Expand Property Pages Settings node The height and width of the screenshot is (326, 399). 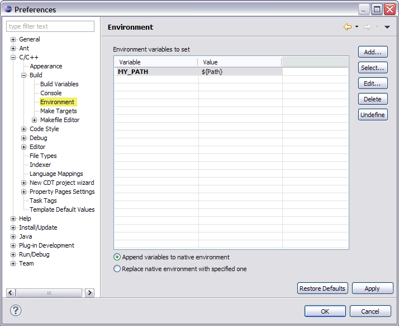(x=23, y=192)
